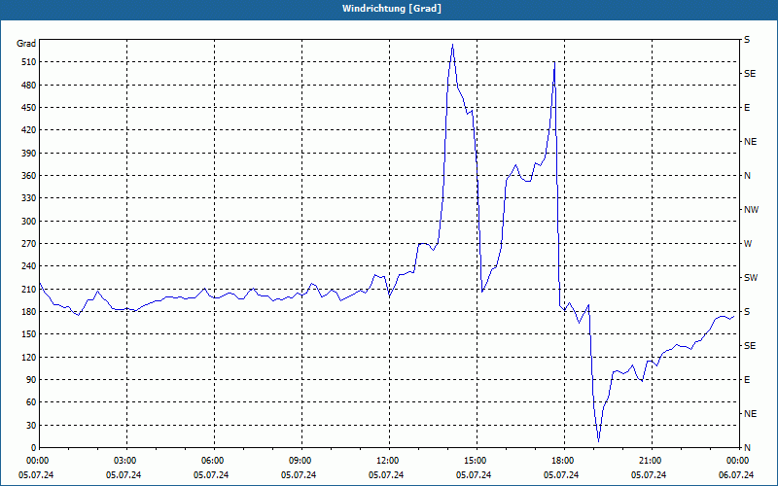Click the 60 y-axis tick label
The image size is (778, 486).
coord(31,402)
